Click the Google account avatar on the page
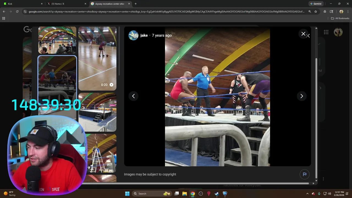 click(338, 32)
